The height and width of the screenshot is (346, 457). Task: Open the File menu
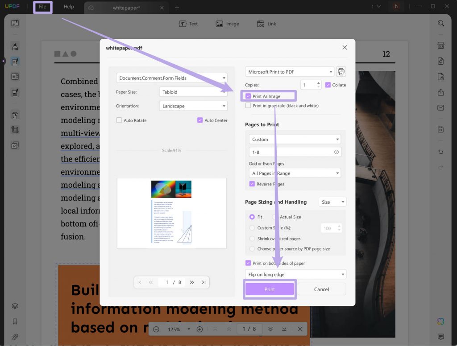coord(42,7)
